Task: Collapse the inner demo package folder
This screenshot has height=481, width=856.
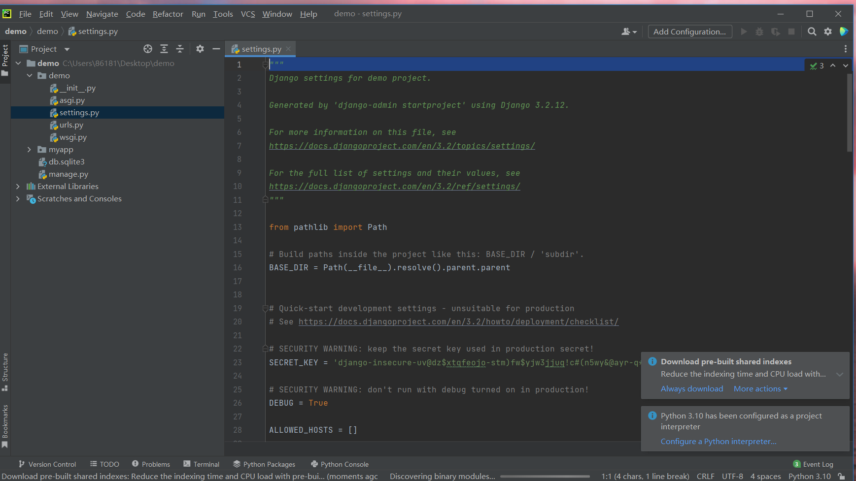Action: coord(30,75)
